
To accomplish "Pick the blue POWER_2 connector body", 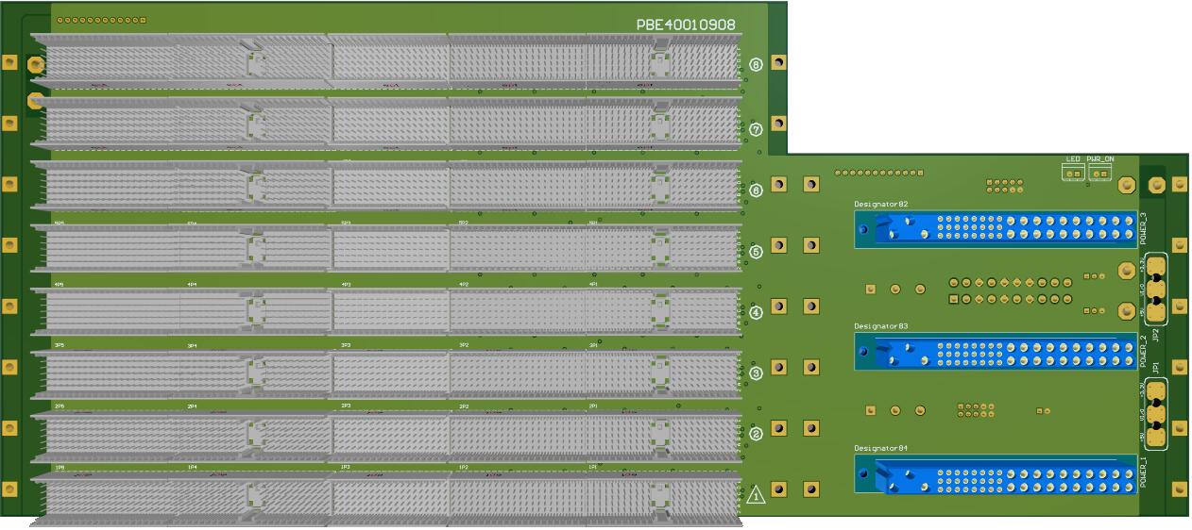I will pos(996,350).
